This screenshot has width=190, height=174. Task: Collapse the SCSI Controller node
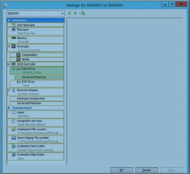click(9, 64)
